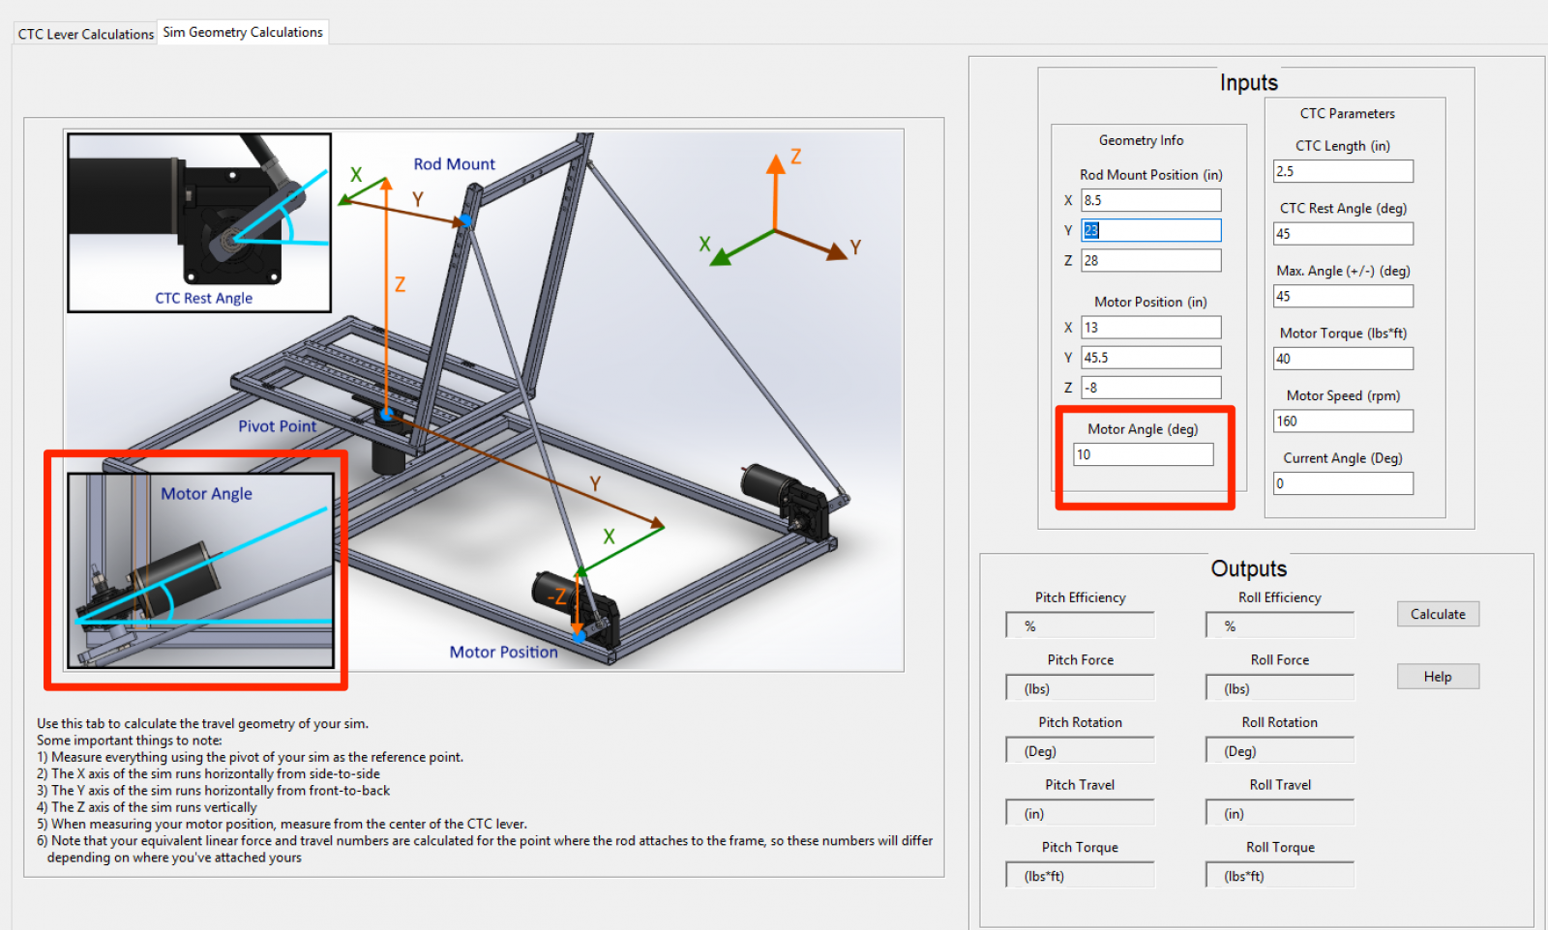Click Roll Travel output box
1548x930 pixels.
(x=1280, y=813)
